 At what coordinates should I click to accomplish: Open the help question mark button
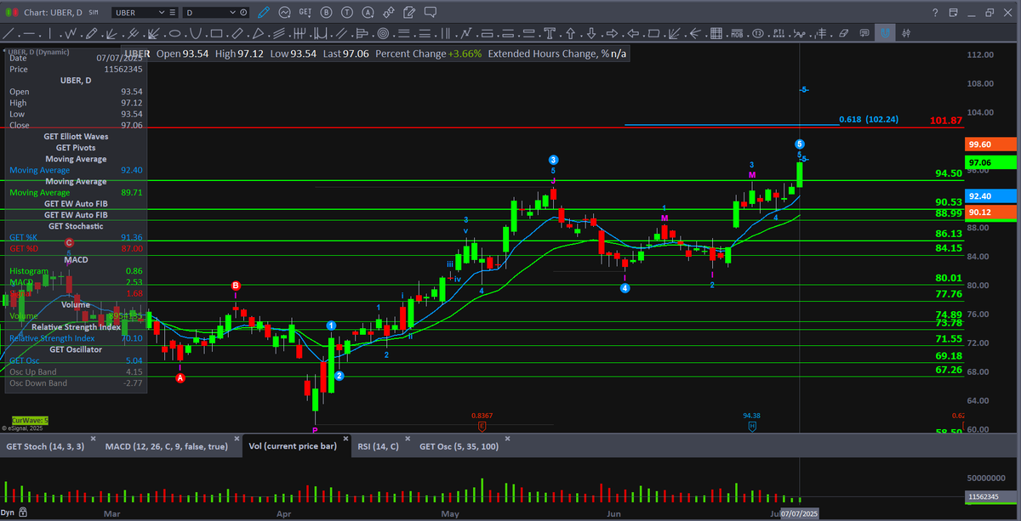[935, 12]
